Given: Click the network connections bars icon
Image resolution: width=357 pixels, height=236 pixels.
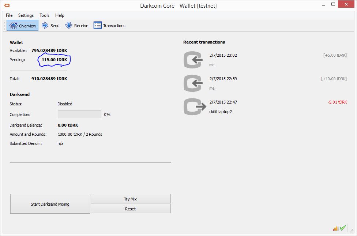Looking at the screenshot, I should [x=335, y=228].
